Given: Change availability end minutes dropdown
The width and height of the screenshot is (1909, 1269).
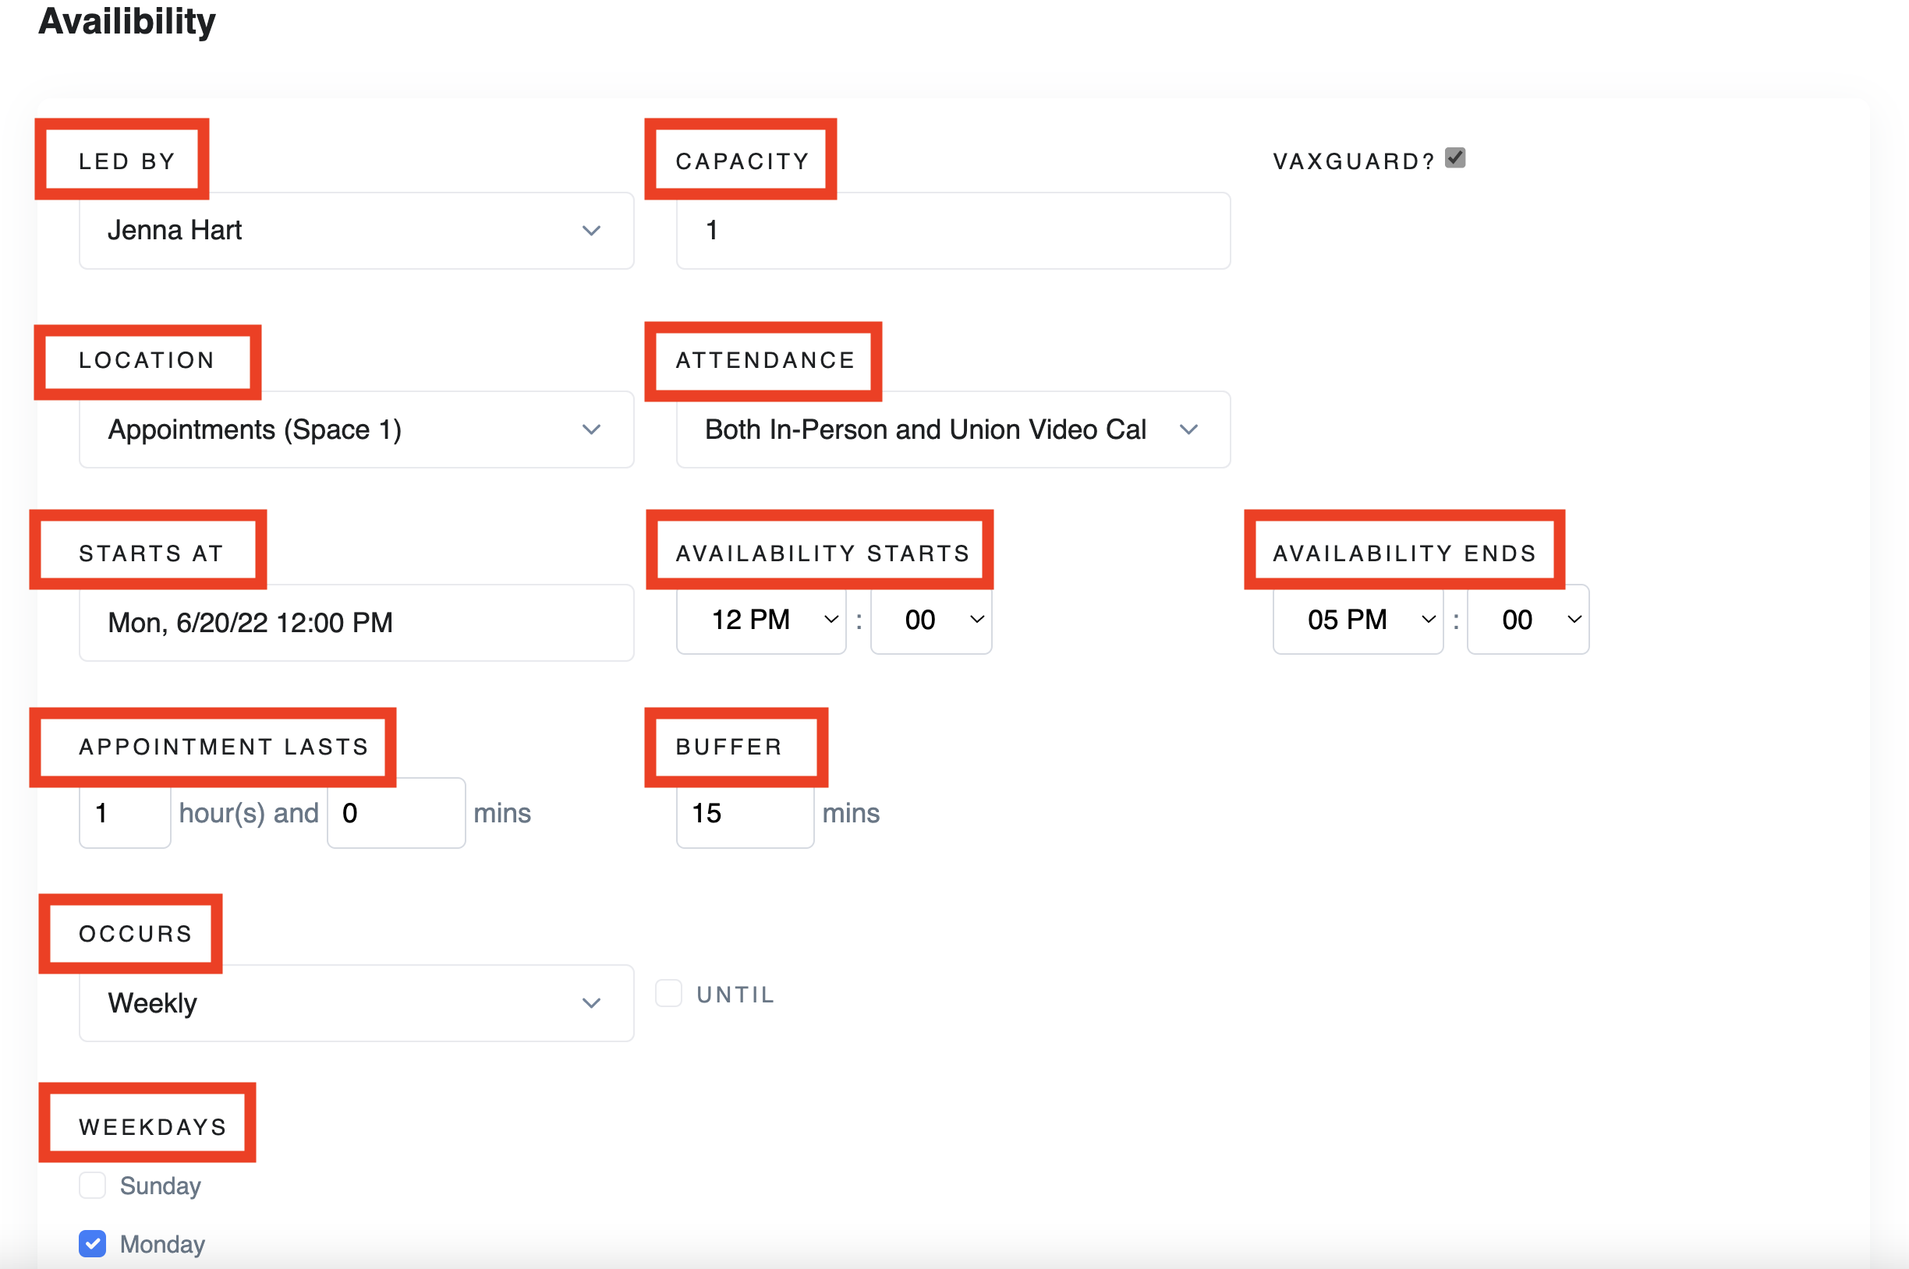Looking at the screenshot, I should [1528, 620].
